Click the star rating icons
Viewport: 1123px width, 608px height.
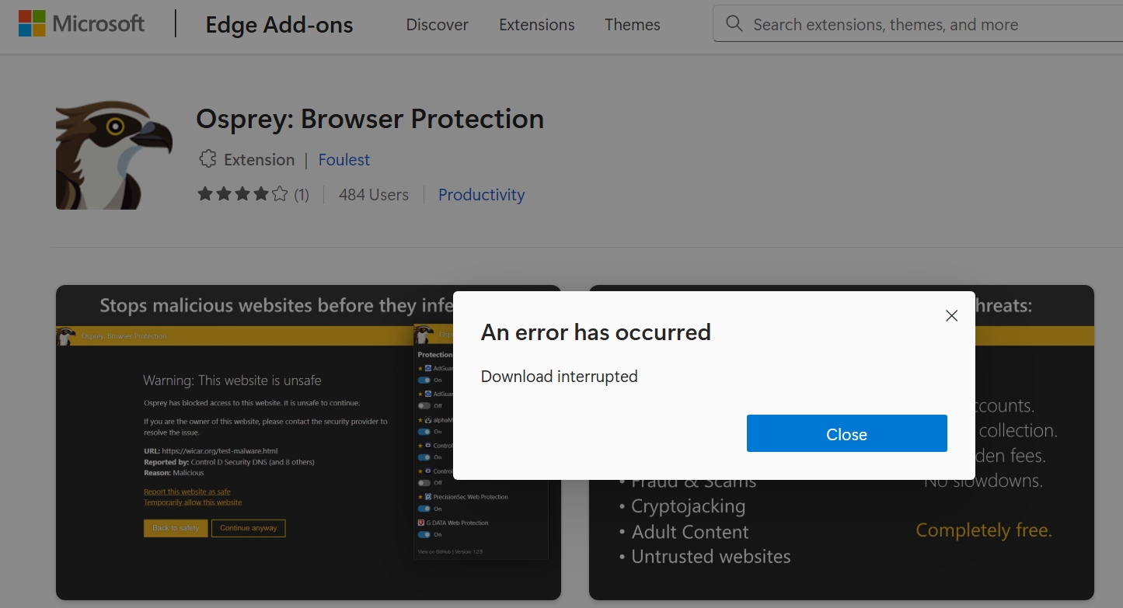[x=242, y=194]
